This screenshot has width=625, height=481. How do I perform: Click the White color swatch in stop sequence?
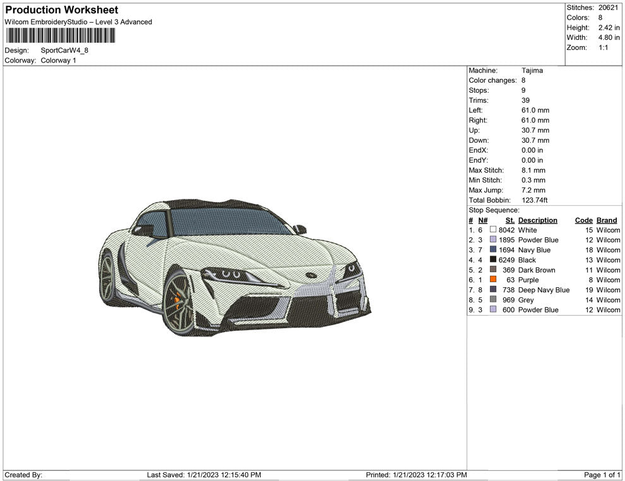493,230
